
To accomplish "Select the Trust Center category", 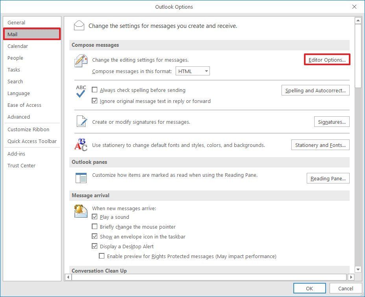I will tap(21, 165).
